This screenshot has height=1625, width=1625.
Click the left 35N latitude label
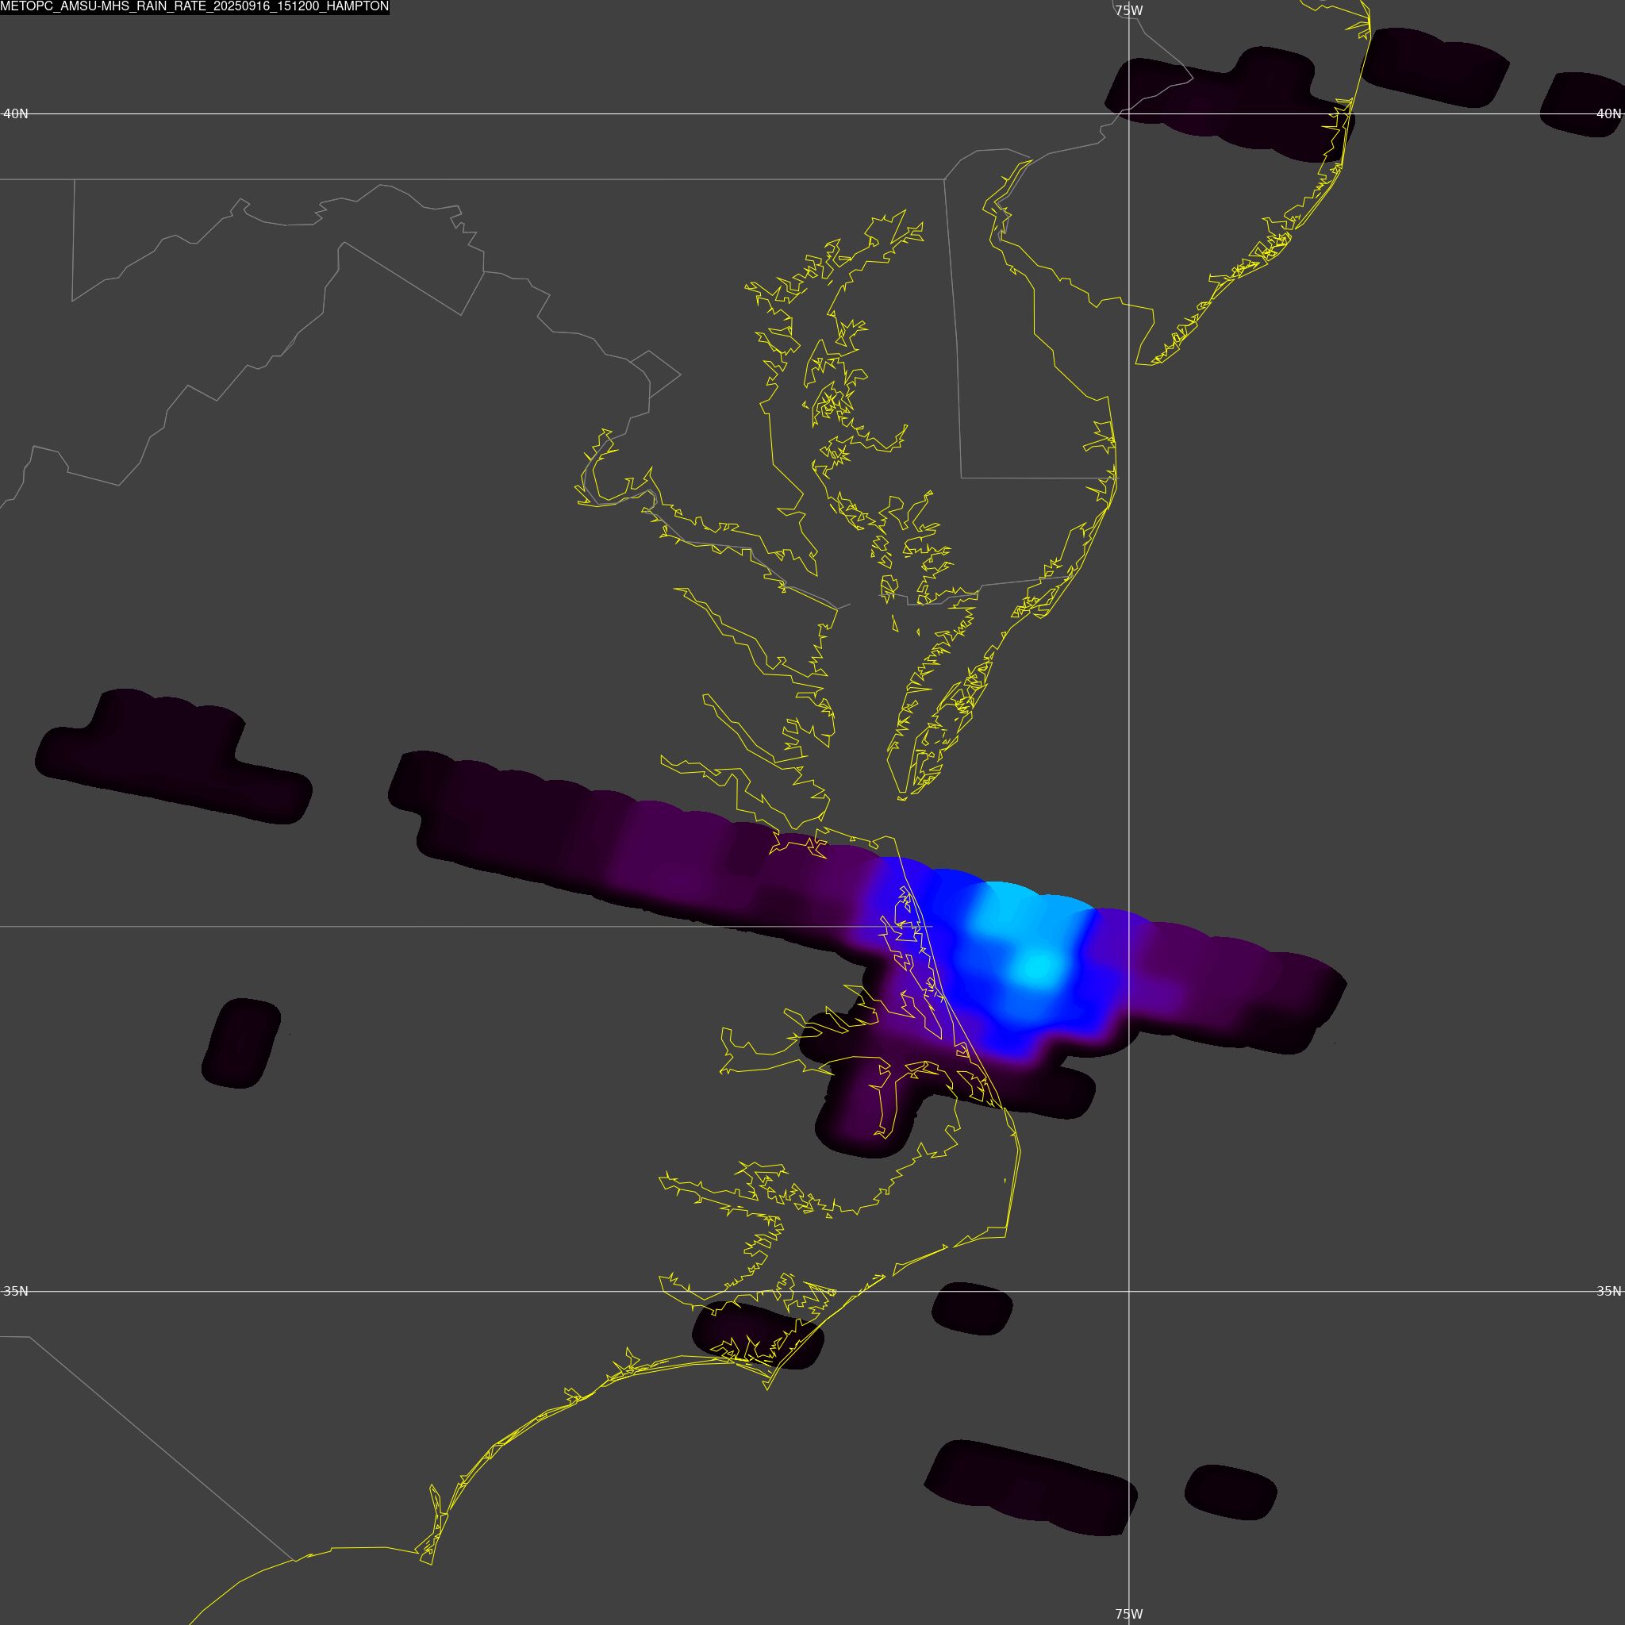(16, 1291)
